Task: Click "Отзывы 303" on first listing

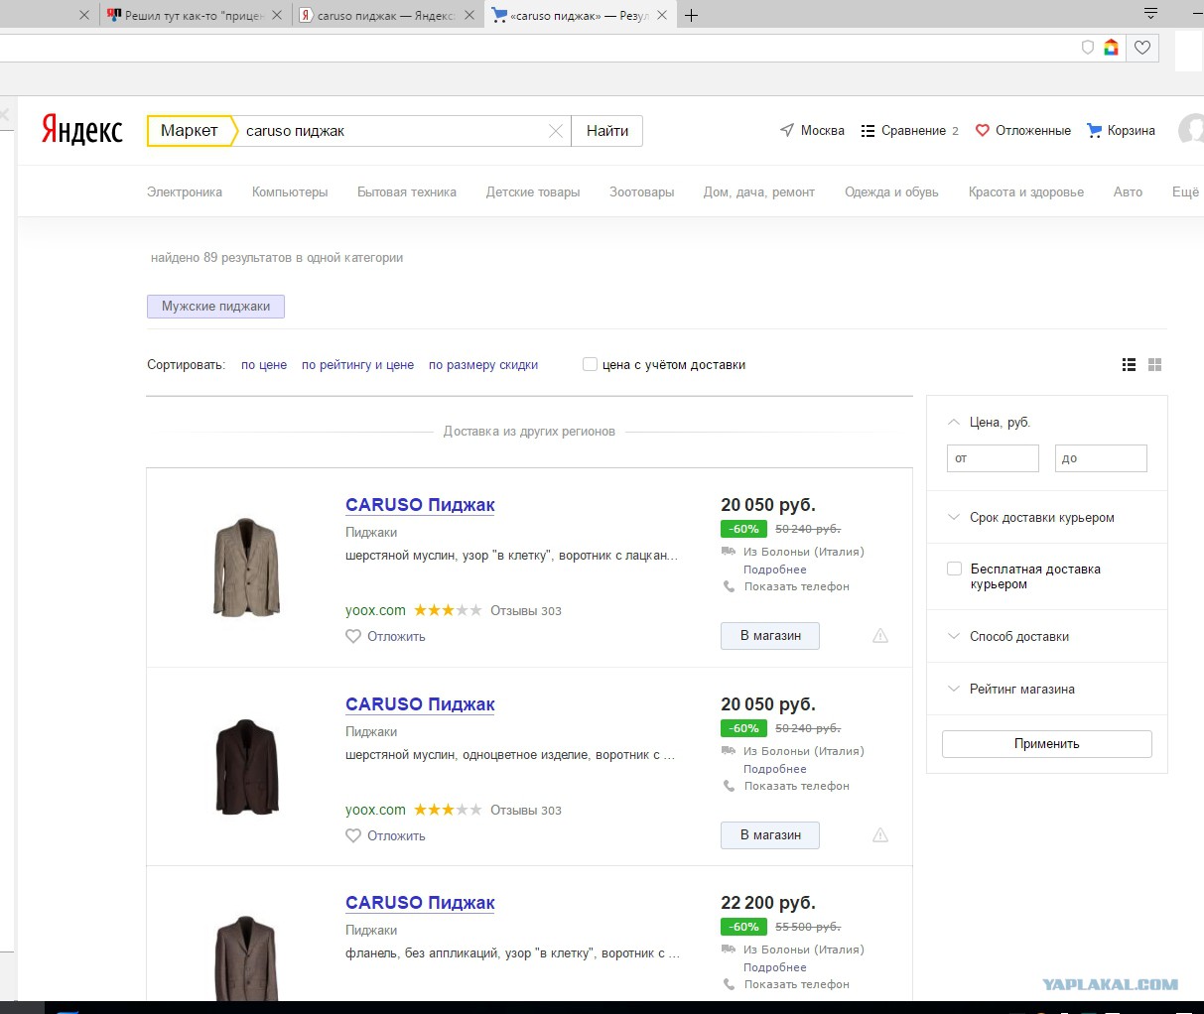Action: point(526,611)
